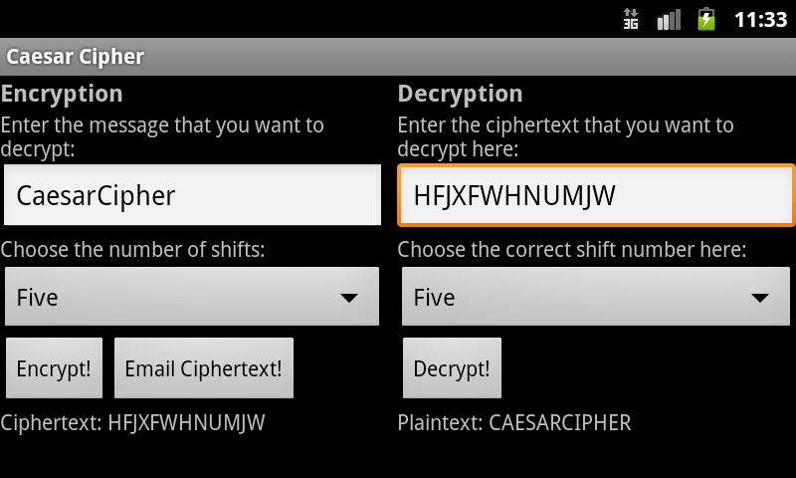
Task: Click the Email Ciphertext! button
Action: click(204, 368)
